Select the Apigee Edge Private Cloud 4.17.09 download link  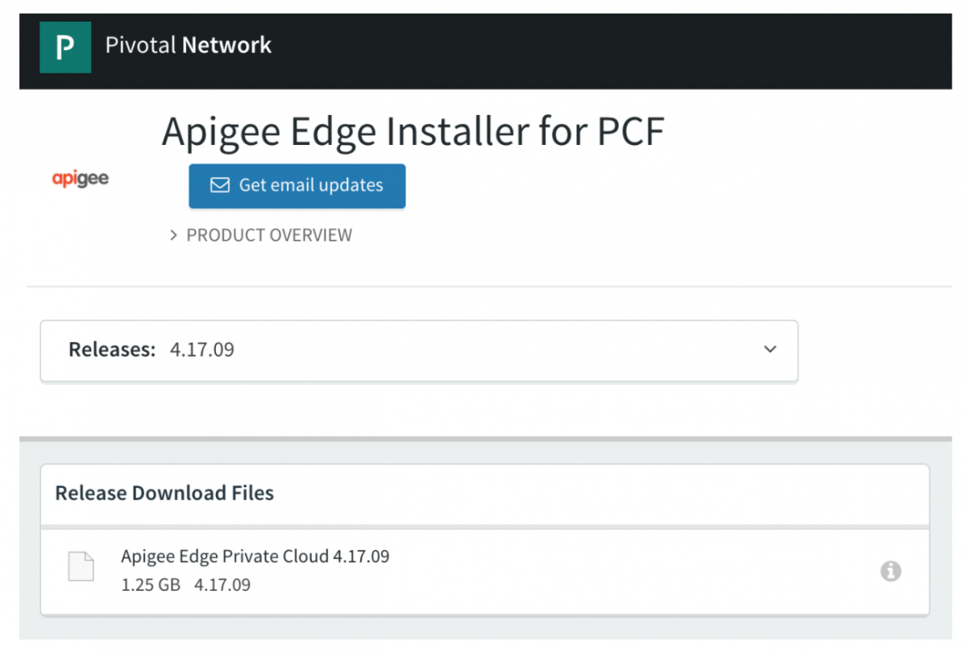click(255, 556)
